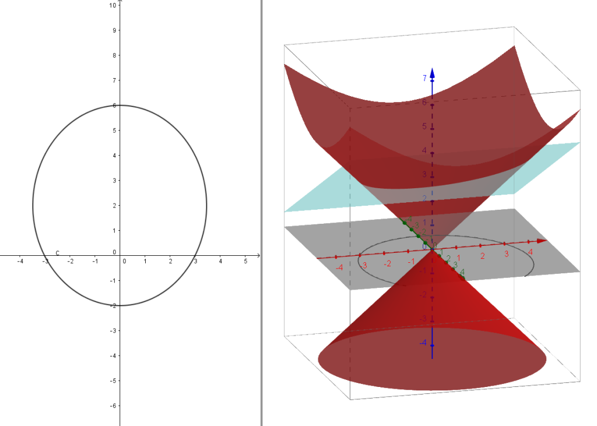Image resolution: width=597 pixels, height=426 pixels.
Task: Click the origin of the 2D graphics view
Action: tap(120, 255)
